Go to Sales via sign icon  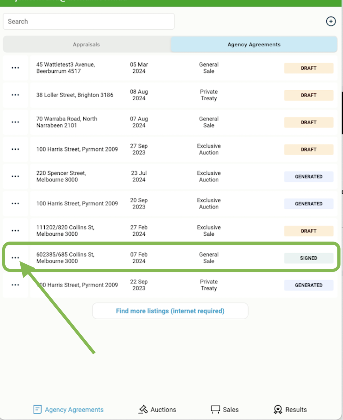click(x=216, y=409)
